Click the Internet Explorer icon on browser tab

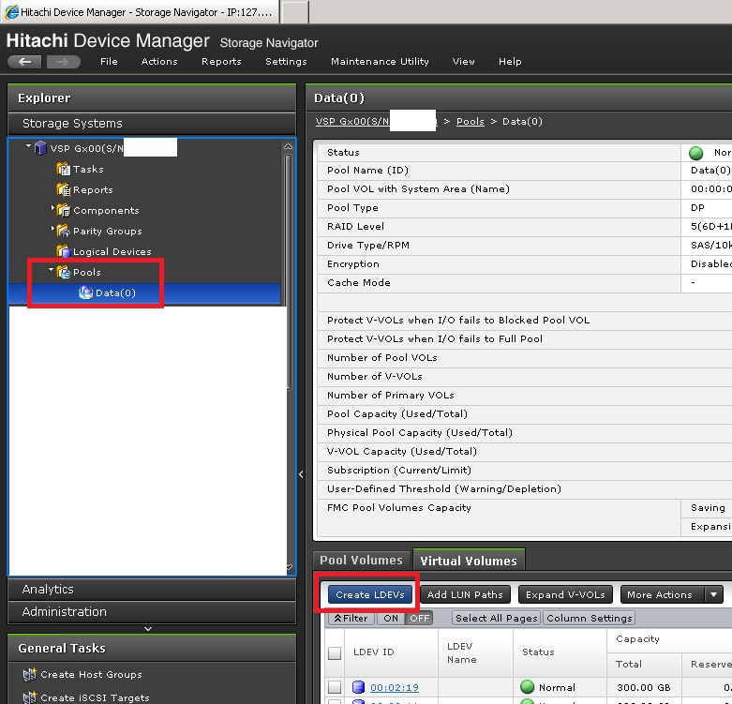[x=11, y=11]
